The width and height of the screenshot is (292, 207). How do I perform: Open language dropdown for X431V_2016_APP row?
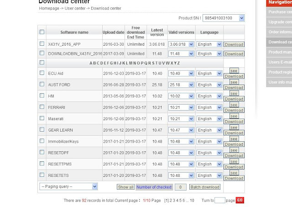tap(209, 44)
